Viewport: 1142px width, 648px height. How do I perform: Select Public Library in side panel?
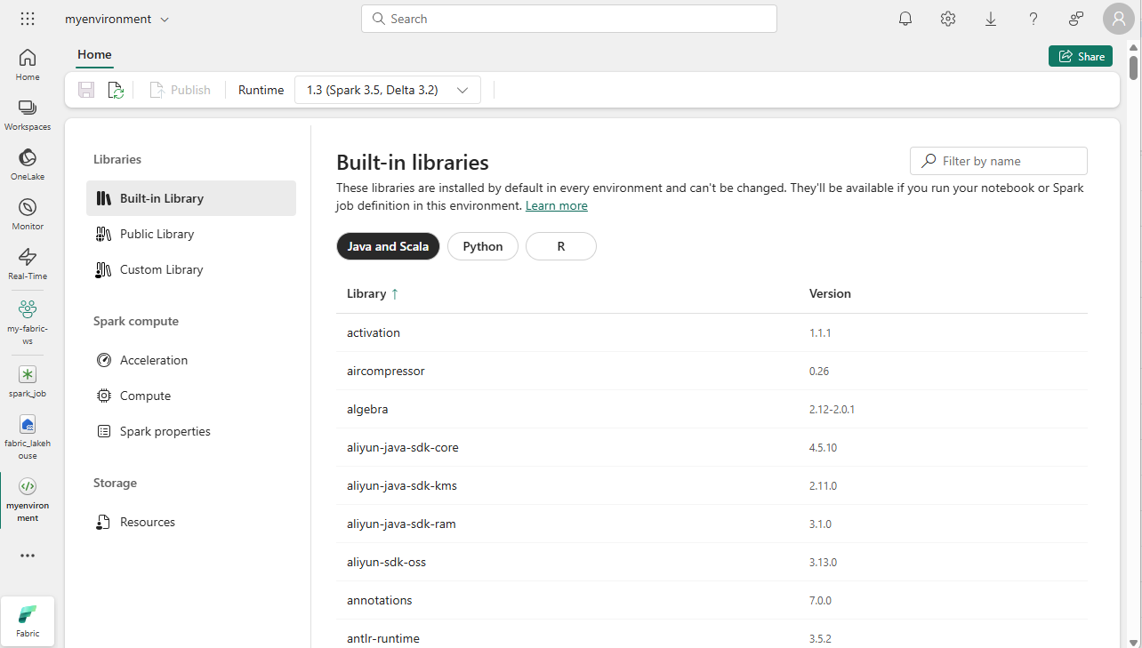[x=191, y=234]
